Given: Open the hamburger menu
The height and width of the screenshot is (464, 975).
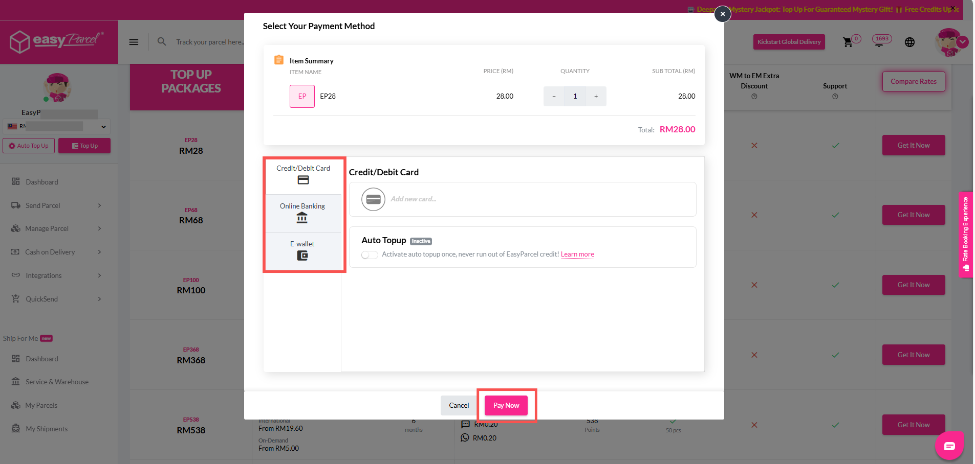Looking at the screenshot, I should tap(134, 42).
